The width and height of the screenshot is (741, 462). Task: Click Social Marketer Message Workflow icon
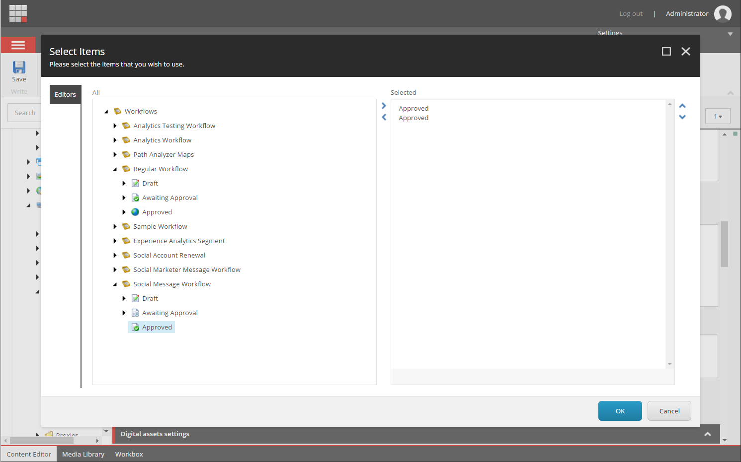126,269
